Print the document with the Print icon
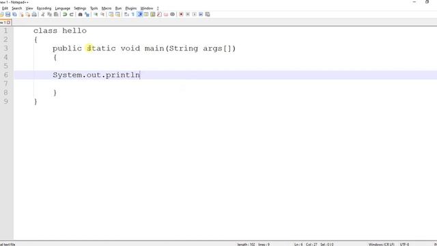 (34, 14)
